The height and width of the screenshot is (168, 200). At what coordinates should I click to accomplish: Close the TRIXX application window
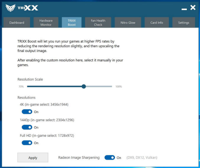(x=193, y=8)
